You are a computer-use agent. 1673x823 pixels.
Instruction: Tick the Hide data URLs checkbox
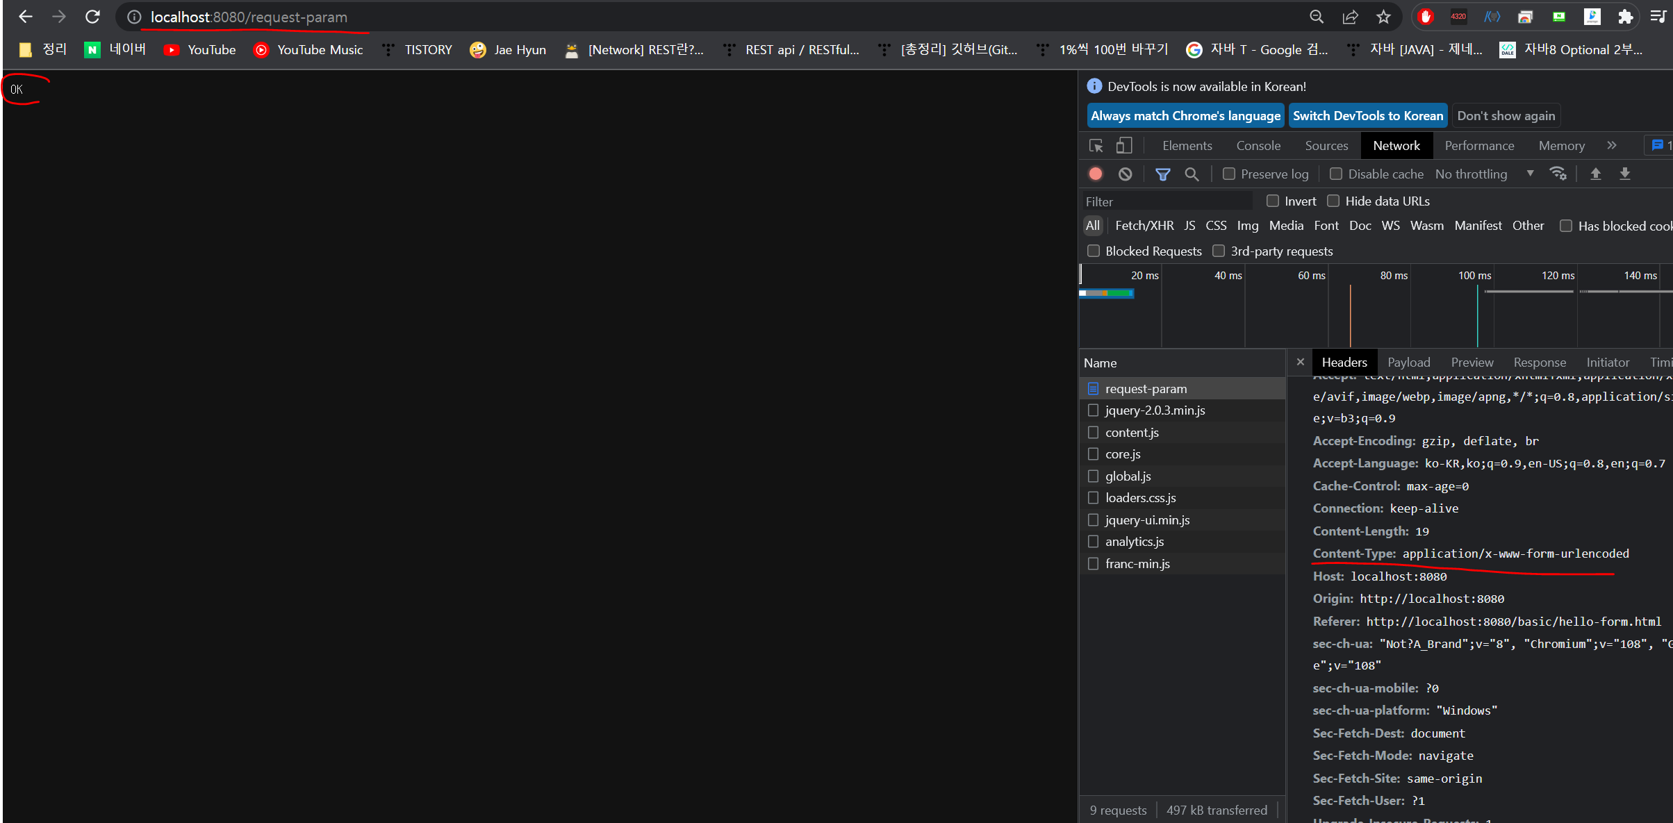coord(1333,201)
